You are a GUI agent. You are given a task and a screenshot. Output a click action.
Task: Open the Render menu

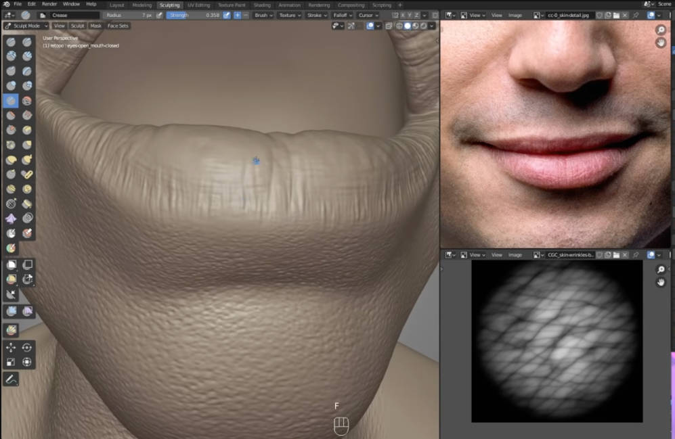point(49,4)
